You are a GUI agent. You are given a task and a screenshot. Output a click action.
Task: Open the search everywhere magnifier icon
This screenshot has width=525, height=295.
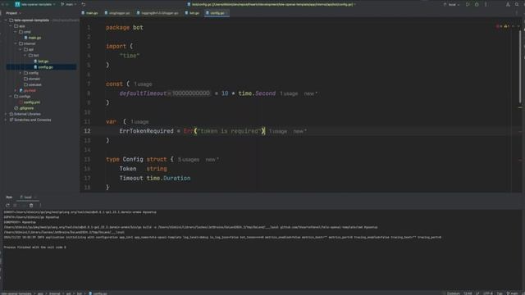click(517, 5)
